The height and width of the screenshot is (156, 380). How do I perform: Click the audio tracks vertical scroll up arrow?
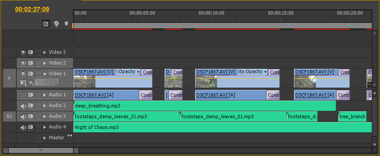pos(375,92)
